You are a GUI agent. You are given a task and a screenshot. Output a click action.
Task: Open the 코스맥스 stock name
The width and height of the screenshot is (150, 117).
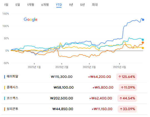click(x=12, y=98)
